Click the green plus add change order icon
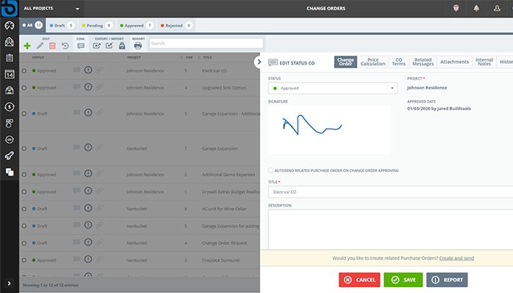Image resolution: width=513 pixels, height=293 pixels. point(27,45)
